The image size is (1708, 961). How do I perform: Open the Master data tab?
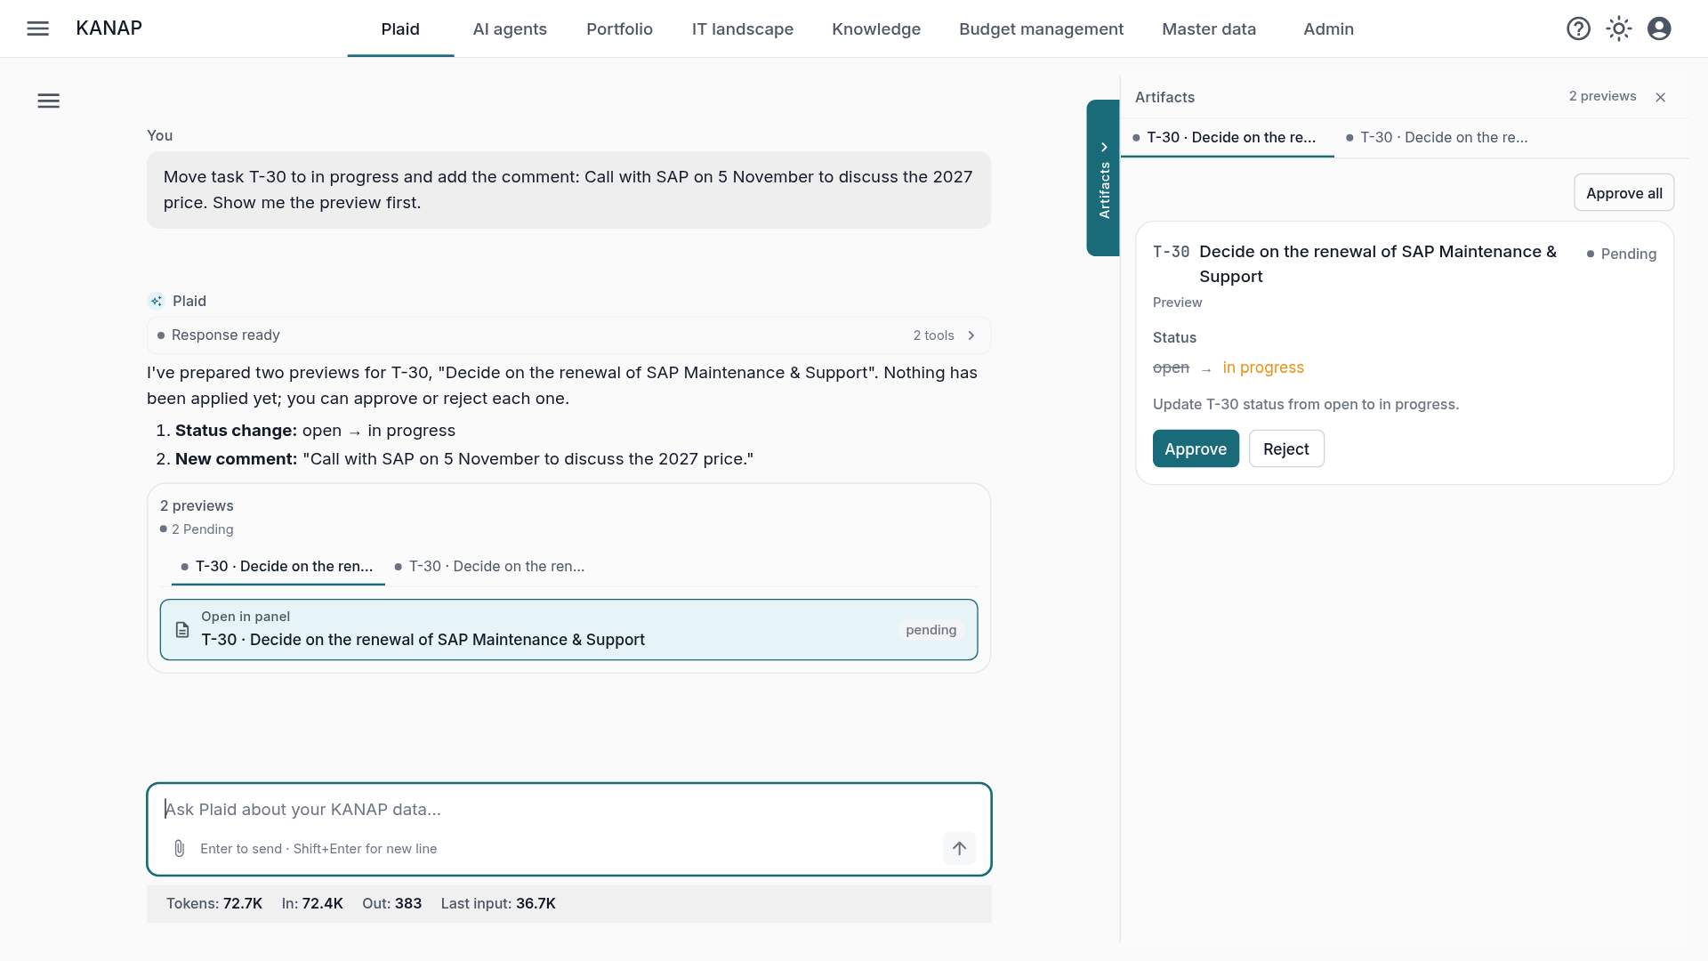click(x=1209, y=28)
